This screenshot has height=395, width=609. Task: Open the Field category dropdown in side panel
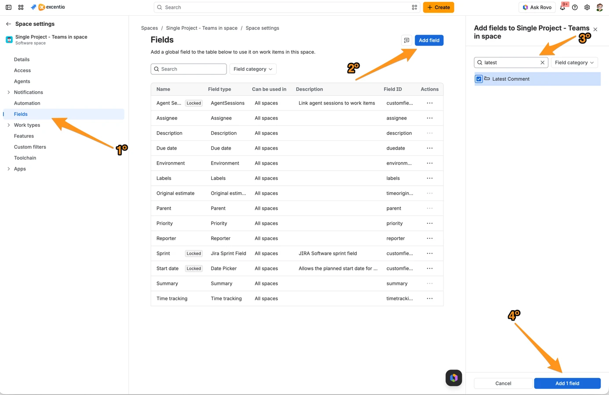(x=574, y=63)
